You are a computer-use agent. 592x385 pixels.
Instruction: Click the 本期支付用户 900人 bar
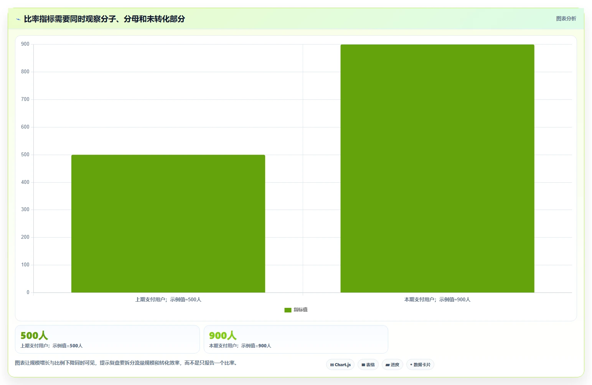(437, 169)
